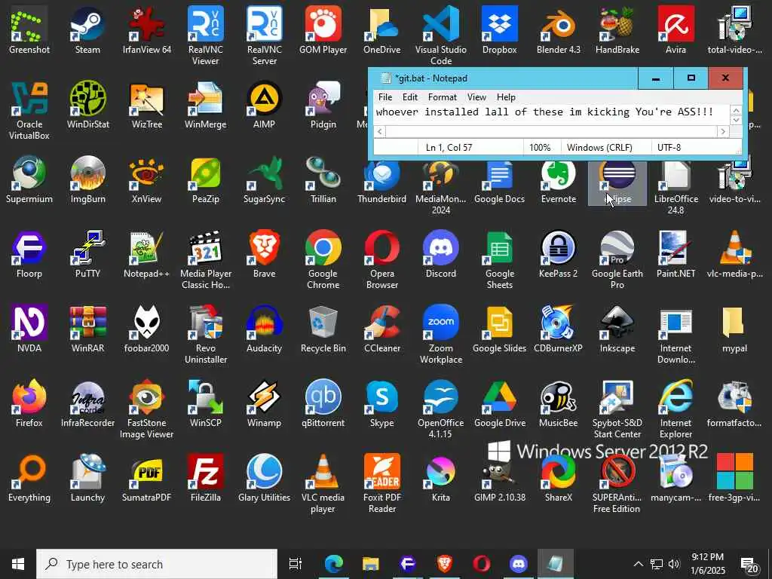The width and height of the screenshot is (772, 579).
Task: Select the WinMerge icon
Action: coord(205,105)
